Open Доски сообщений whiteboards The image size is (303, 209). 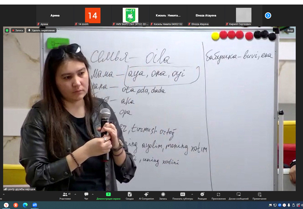239,195
